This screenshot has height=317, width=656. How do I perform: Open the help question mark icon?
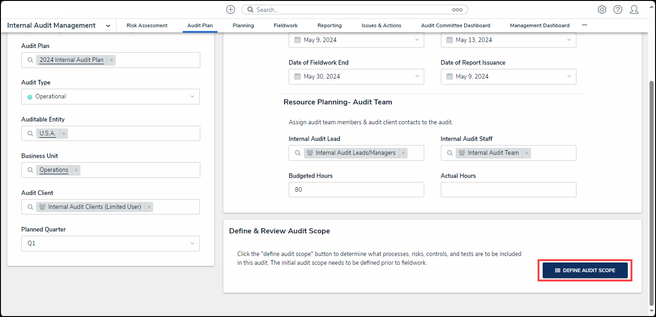point(618,10)
